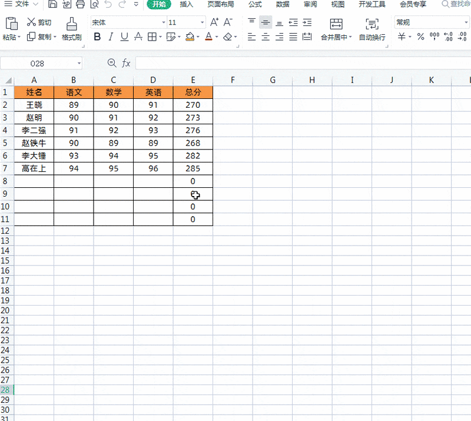This screenshot has width=471, height=421.
Task: Click Auto Wrap Text (自动换行)
Action: tap(372, 29)
